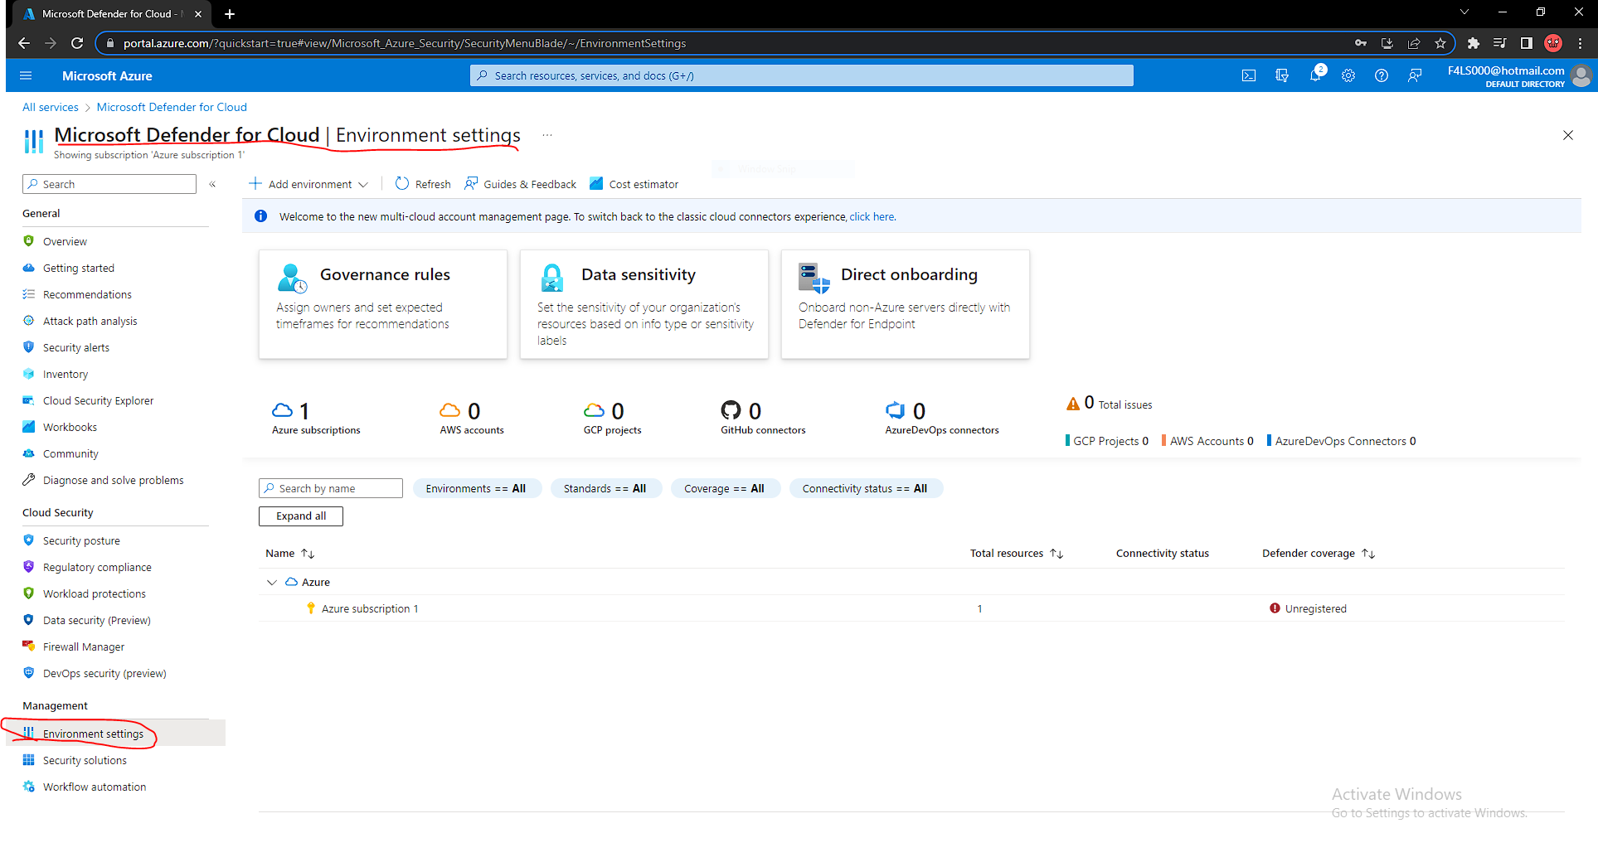1598x862 pixels.
Task: Open the browser Extensions puzzle icon
Action: 1474,43
